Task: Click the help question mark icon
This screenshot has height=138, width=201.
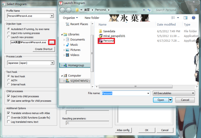Action: pos(193,18)
